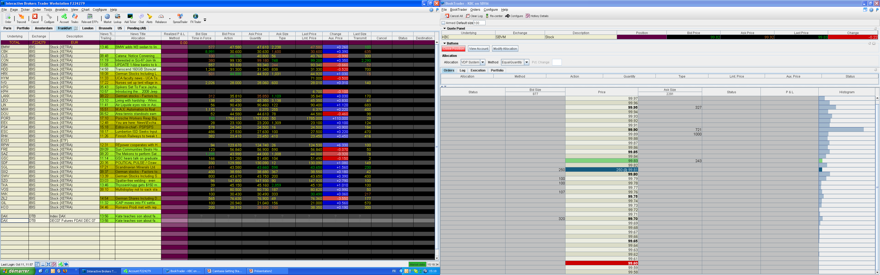Viewport: 880px width, 275px height.
Task: Open the Chat bubble icon
Action: [141, 18]
